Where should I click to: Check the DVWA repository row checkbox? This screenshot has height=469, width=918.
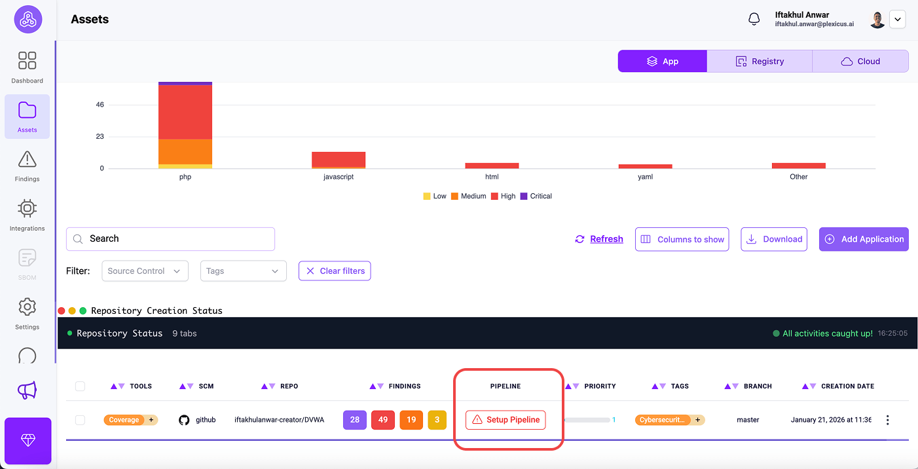[80, 420]
